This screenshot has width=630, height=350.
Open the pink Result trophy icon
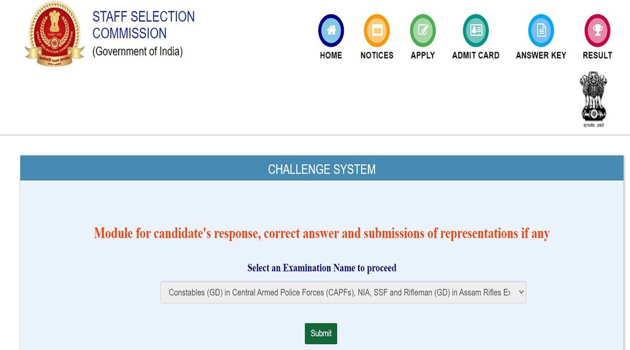[597, 30]
